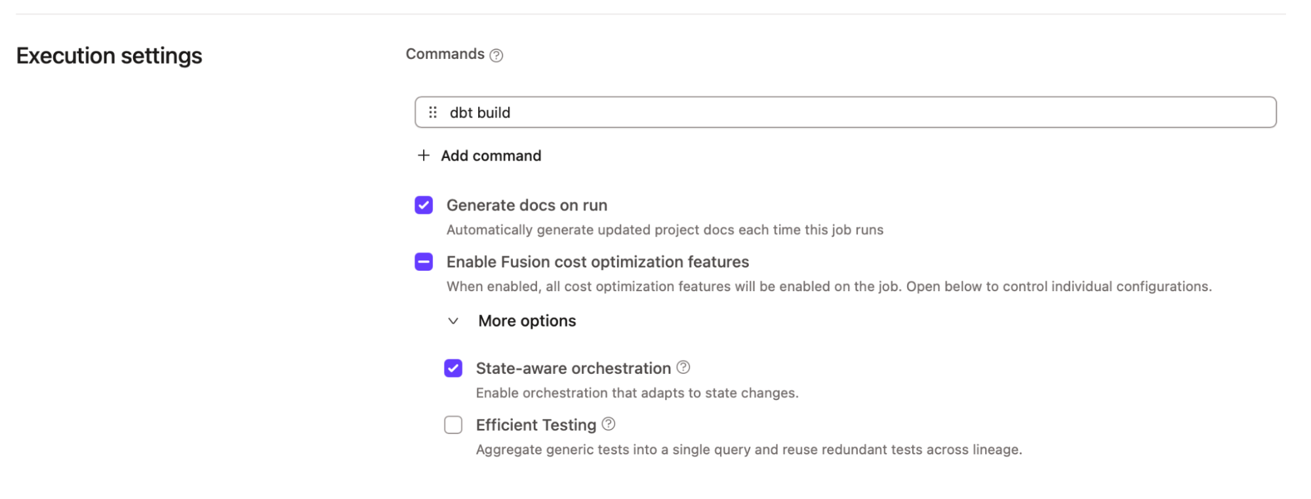Toggle Enable Fusion cost optimization features
The image size is (1311, 499).
[x=424, y=262]
